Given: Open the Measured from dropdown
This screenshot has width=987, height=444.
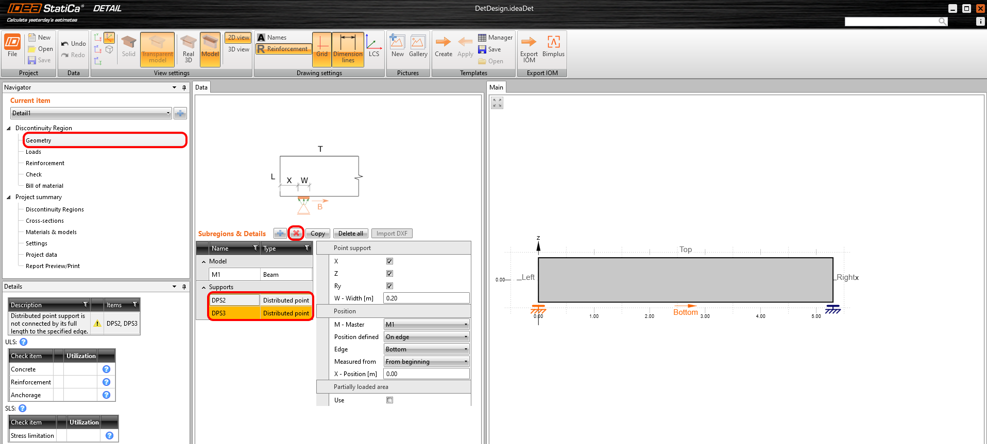Looking at the screenshot, I should coord(427,362).
